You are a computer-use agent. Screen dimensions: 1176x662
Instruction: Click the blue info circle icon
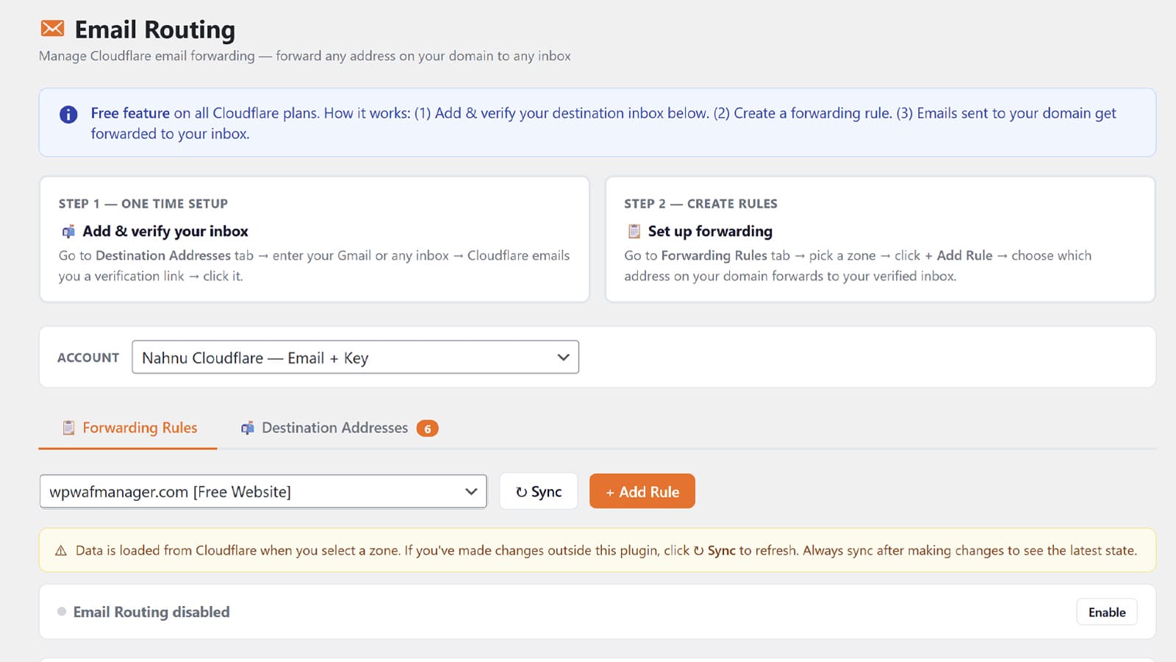click(68, 115)
